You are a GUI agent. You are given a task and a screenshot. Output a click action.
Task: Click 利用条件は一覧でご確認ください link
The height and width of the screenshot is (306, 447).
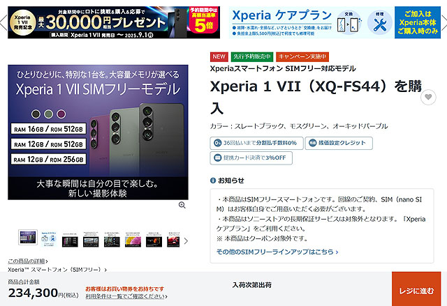tap(126, 296)
